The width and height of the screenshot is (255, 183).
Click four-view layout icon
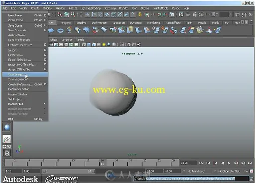click(x=7, y=146)
